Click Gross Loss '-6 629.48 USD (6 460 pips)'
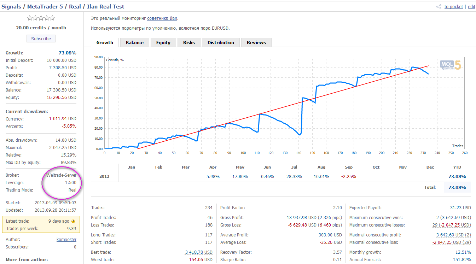The height and width of the screenshot is (264, 476). tap(314, 225)
